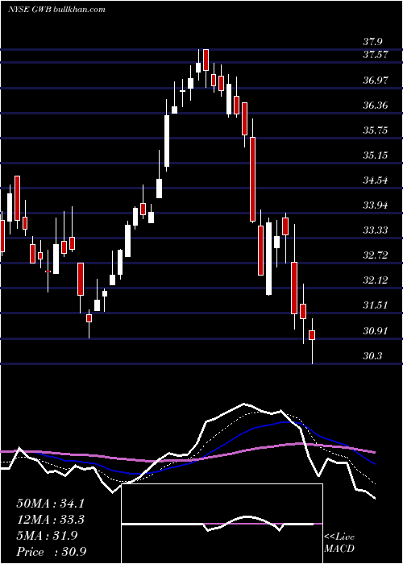Click the 37.57 price level label

[376, 55]
